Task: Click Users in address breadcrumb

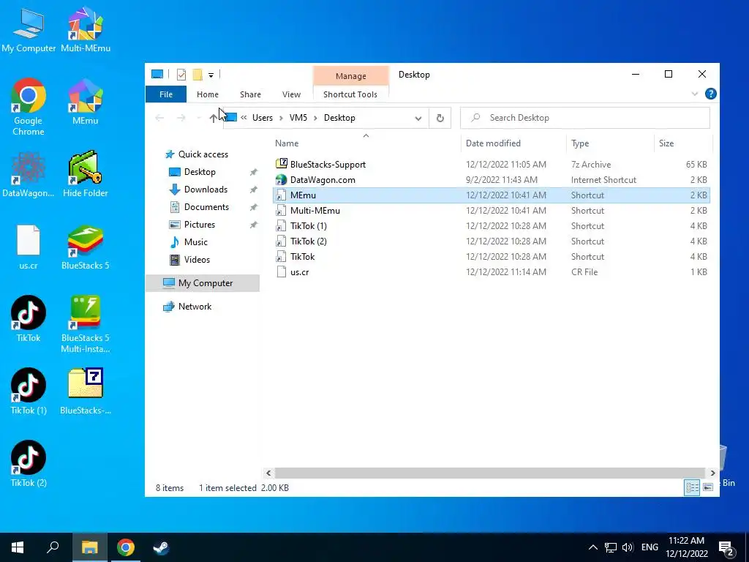Action: pos(263,118)
